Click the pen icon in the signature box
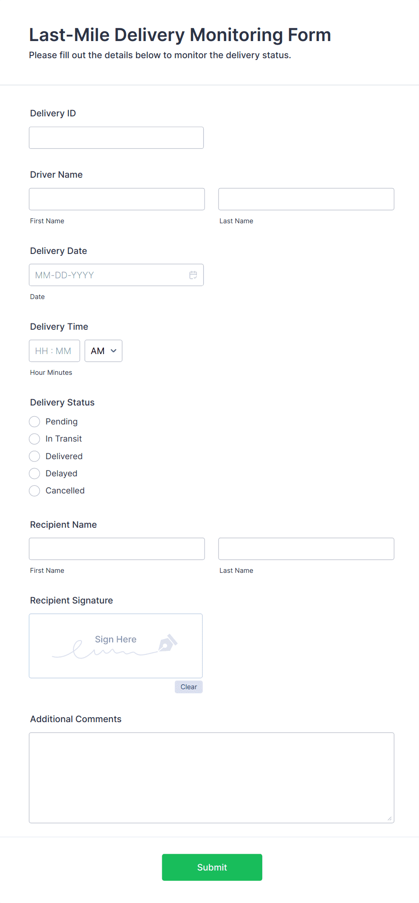 [168, 643]
